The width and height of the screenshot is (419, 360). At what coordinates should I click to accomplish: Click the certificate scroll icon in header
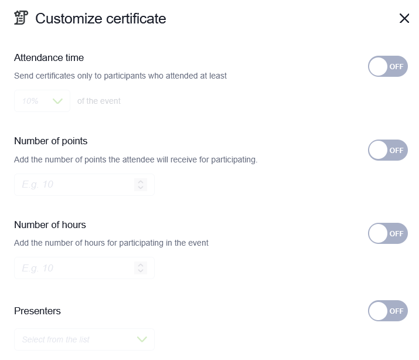21,18
